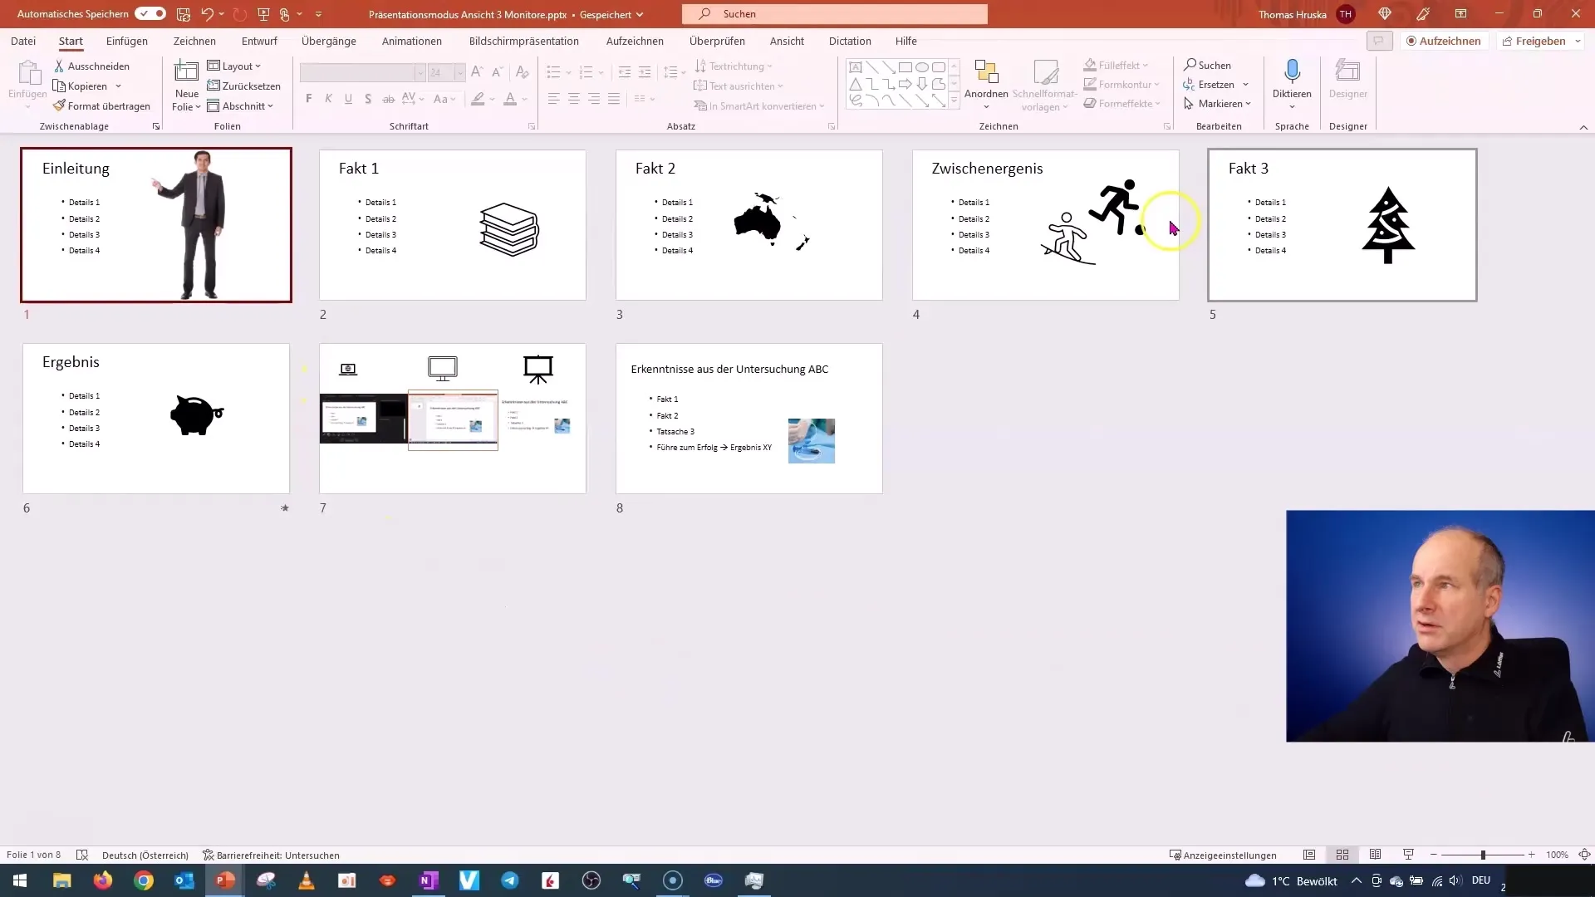The image size is (1595, 897).
Task: Open the Entwurf tab
Action: click(259, 41)
